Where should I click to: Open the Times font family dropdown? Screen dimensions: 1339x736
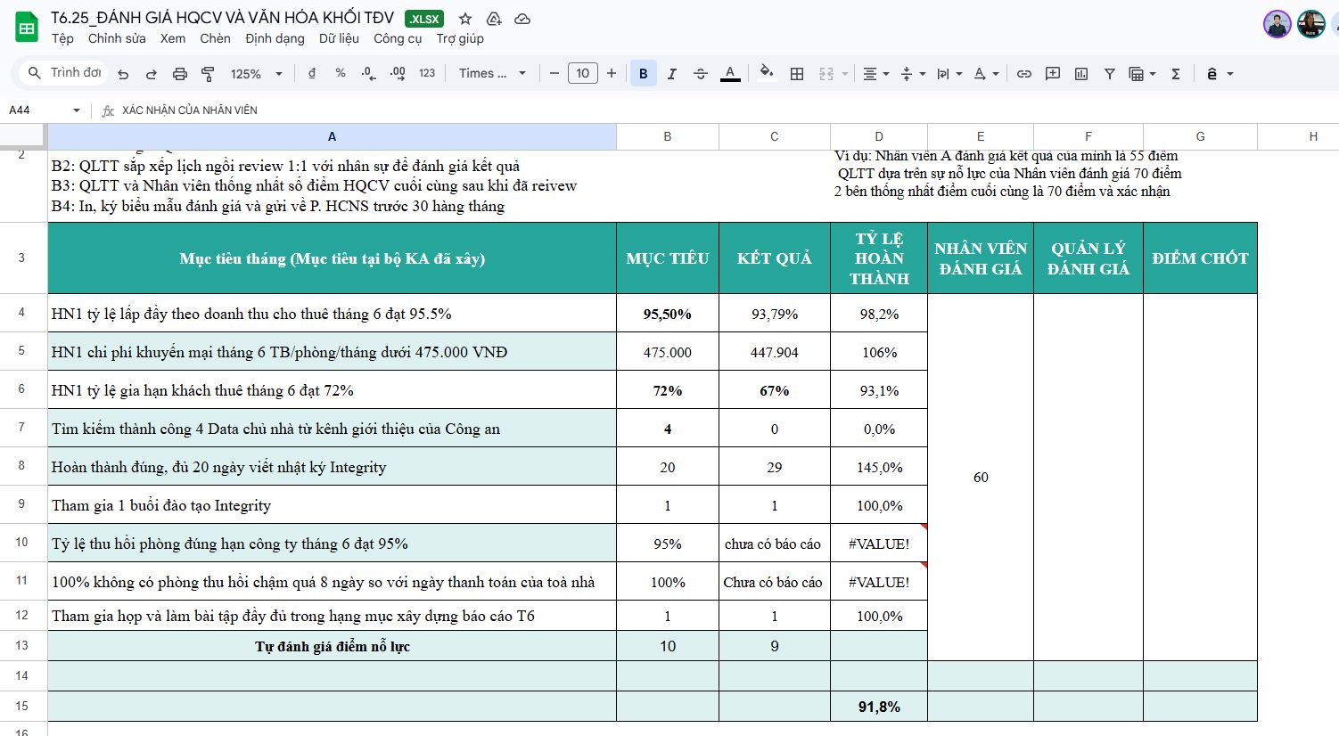[492, 74]
